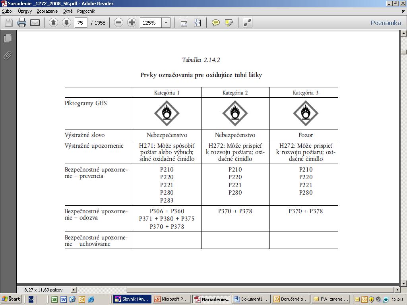Open the Súbor menu
The width and height of the screenshot is (407, 305).
pos(8,11)
